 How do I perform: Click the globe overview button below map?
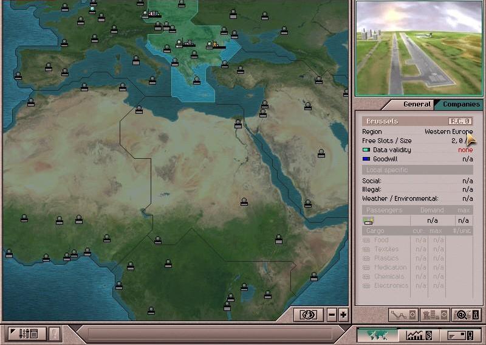[309, 315]
